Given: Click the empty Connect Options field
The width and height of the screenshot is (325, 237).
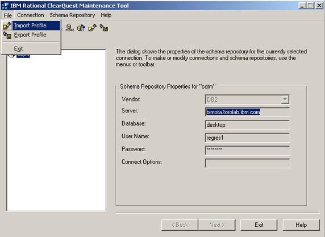Looking at the screenshot, I should tap(248, 163).
